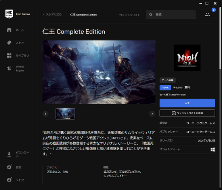Image resolution: width=222 pixels, height=190 pixels.
Task: Select ダウンロード in the sidebar
Action: [22, 154]
